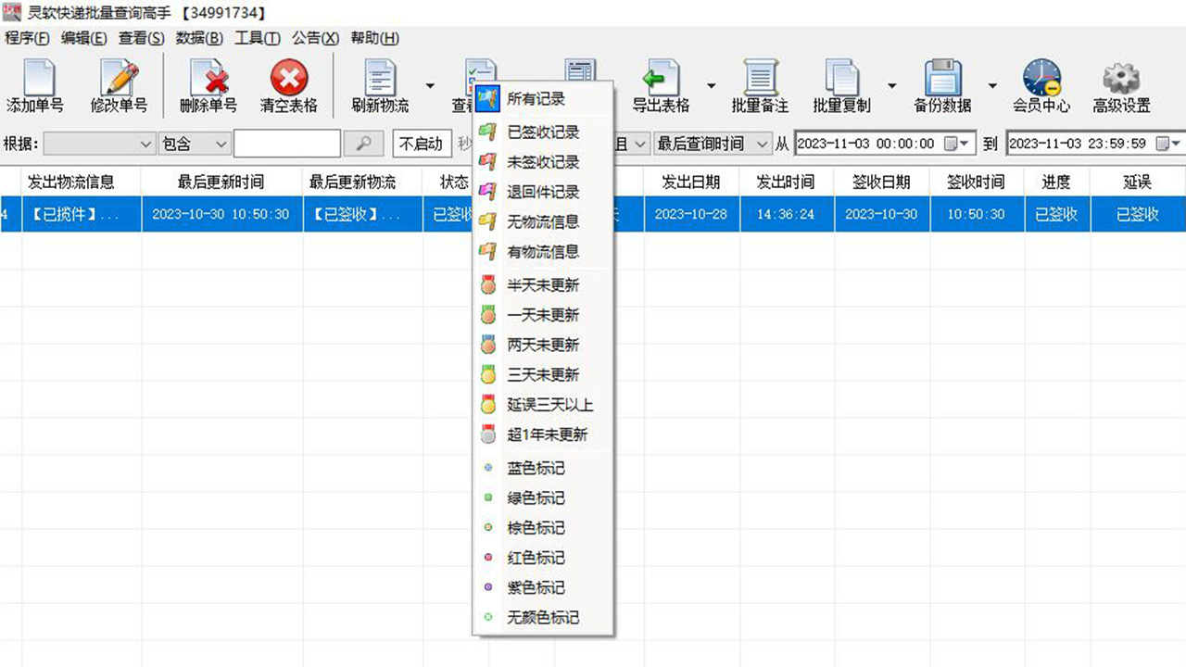Open the 包含 match condition dropdown
The height and width of the screenshot is (667, 1186).
click(x=194, y=144)
